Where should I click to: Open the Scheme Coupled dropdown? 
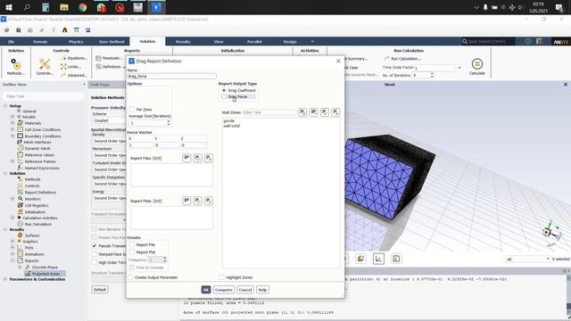109,120
